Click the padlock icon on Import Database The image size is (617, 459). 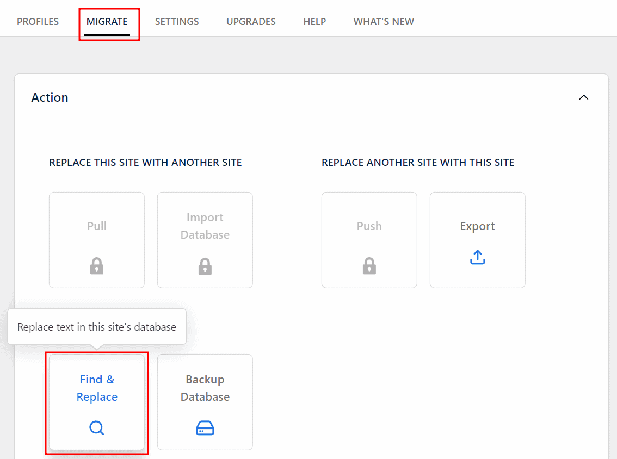point(205,266)
